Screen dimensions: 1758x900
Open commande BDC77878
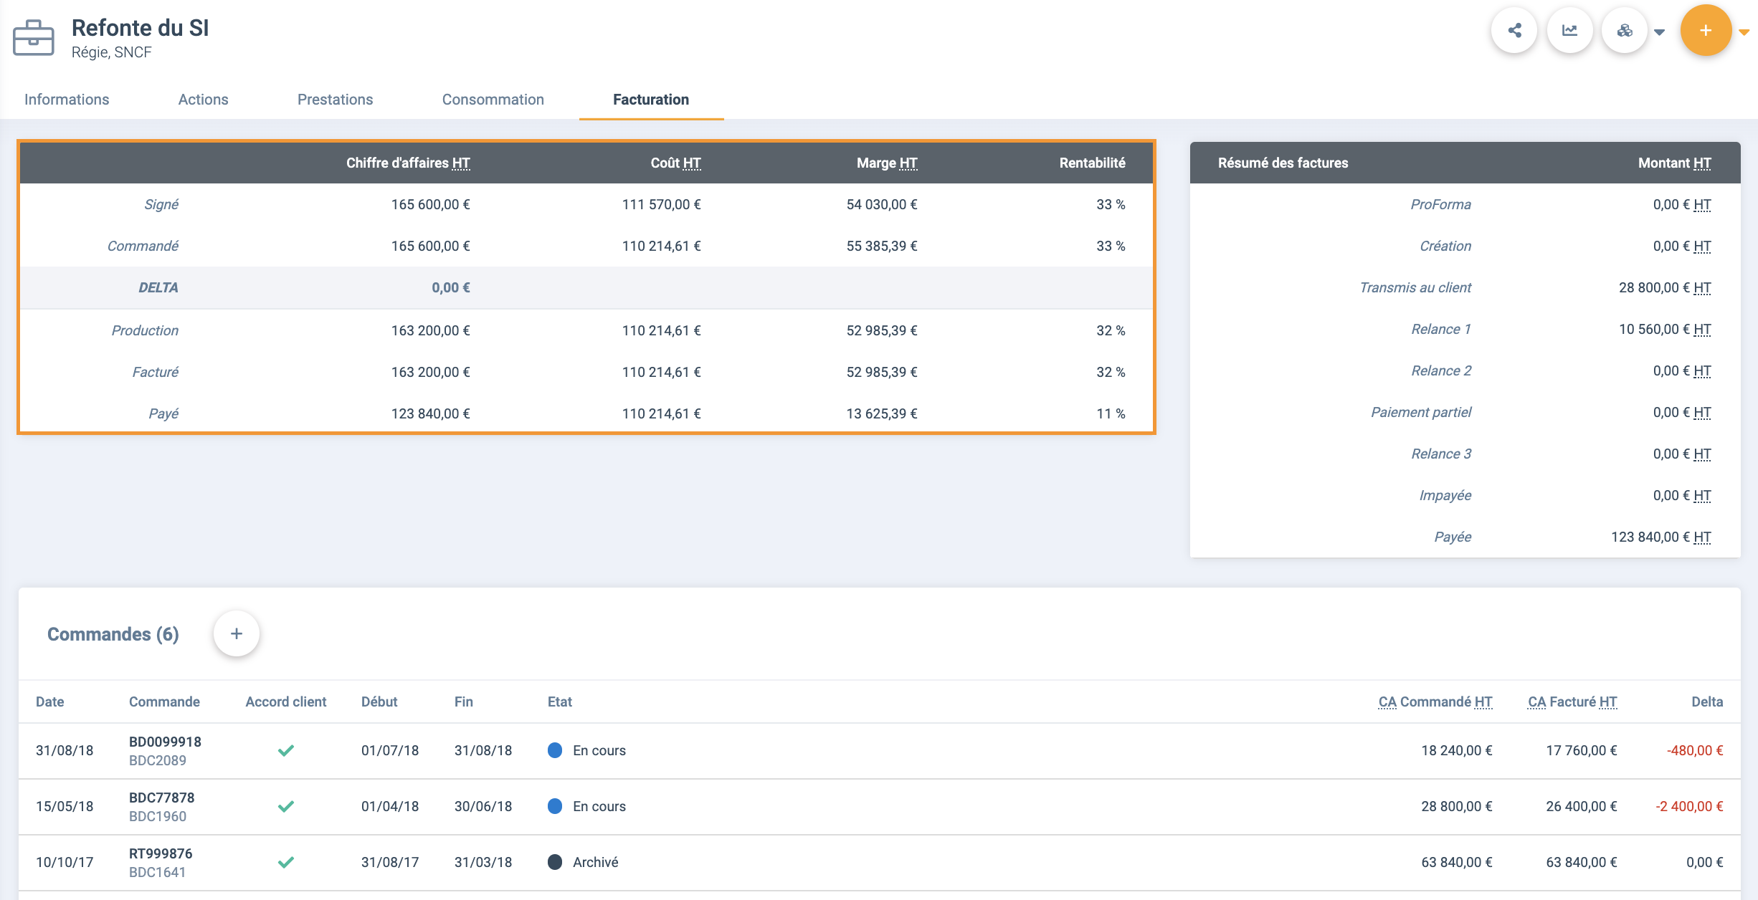pos(161,798)
